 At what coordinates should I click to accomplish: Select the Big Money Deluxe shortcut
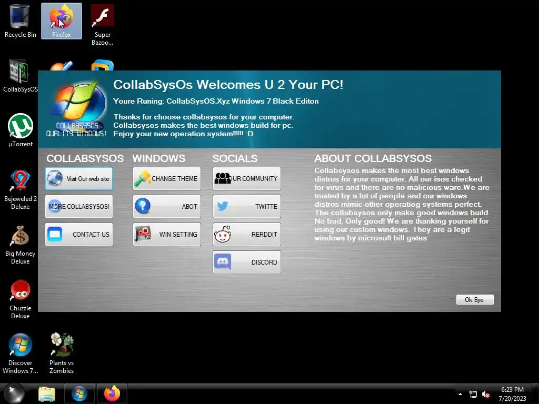coord(21,245)
